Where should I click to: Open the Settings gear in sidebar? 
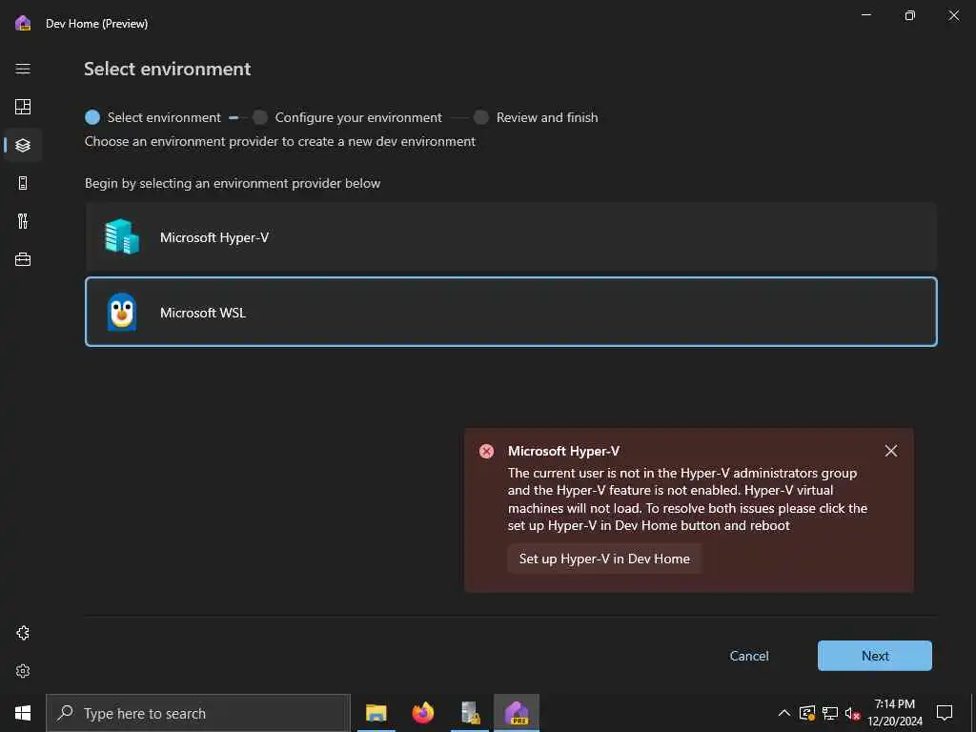(23, 671)
